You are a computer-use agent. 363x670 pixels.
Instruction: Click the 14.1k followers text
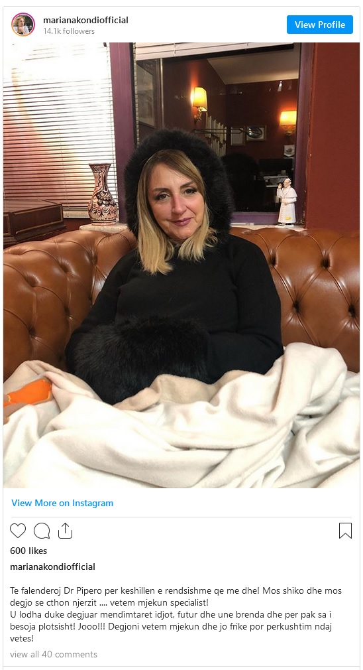(x=69, y=31)
